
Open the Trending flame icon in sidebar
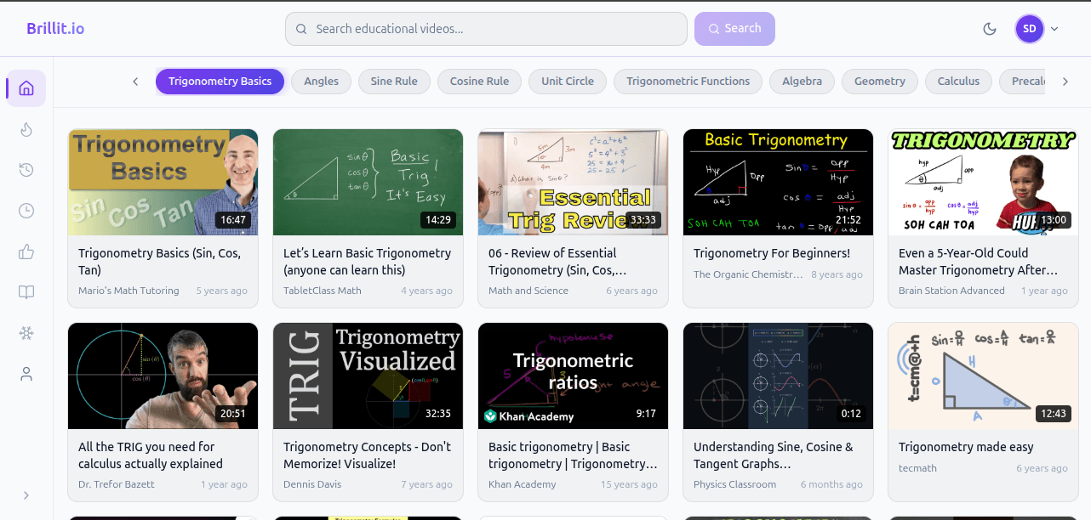click(x=26, y=129)
